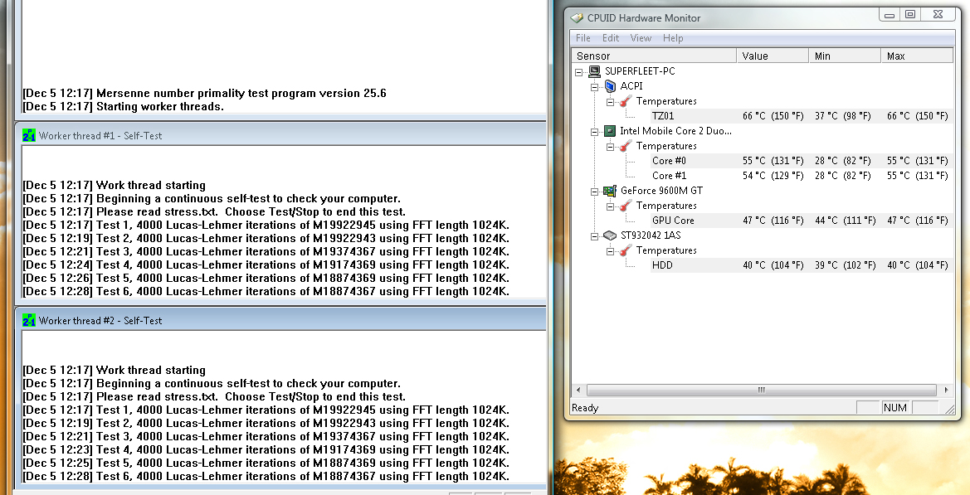The height and width of the screenshot is (495, 970).
Task: Collapse the GeForce 9600M GT node
Action: 594,191
